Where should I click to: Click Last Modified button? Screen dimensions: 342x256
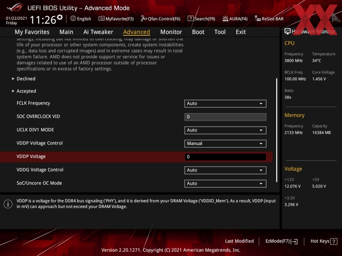point(239,241)
